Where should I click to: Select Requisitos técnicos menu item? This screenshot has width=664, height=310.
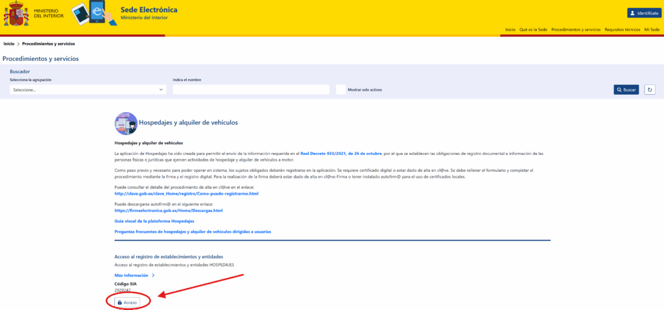(622, 30)
